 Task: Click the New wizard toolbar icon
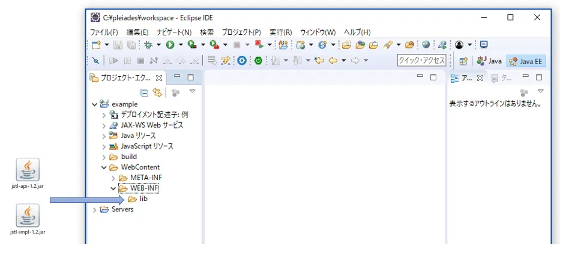tap(95, 45)
